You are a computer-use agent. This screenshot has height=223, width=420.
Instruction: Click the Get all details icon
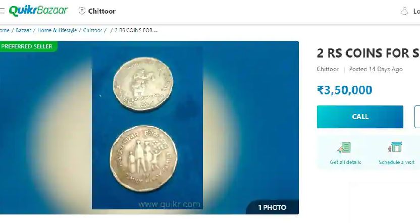(x=344, y=148)
